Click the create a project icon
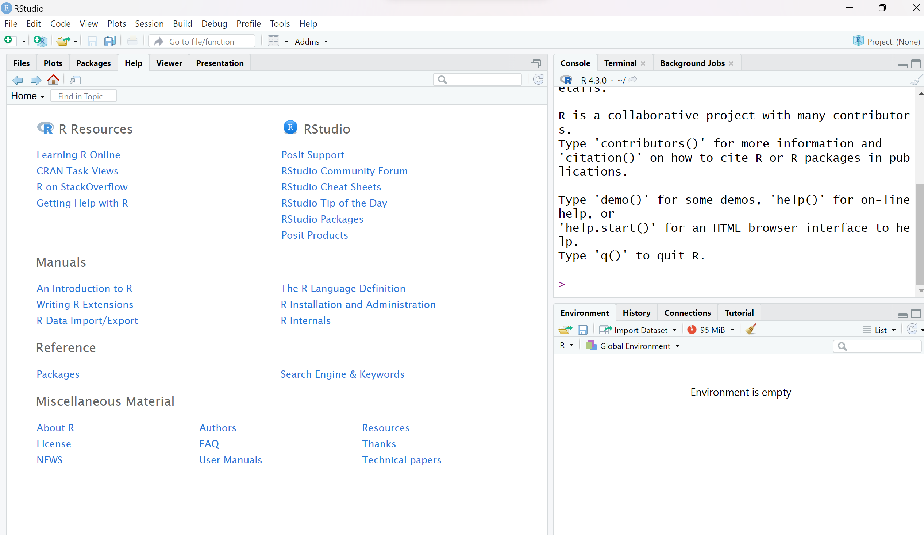Screen dimensions: 924x535 [x=40, y=41]
